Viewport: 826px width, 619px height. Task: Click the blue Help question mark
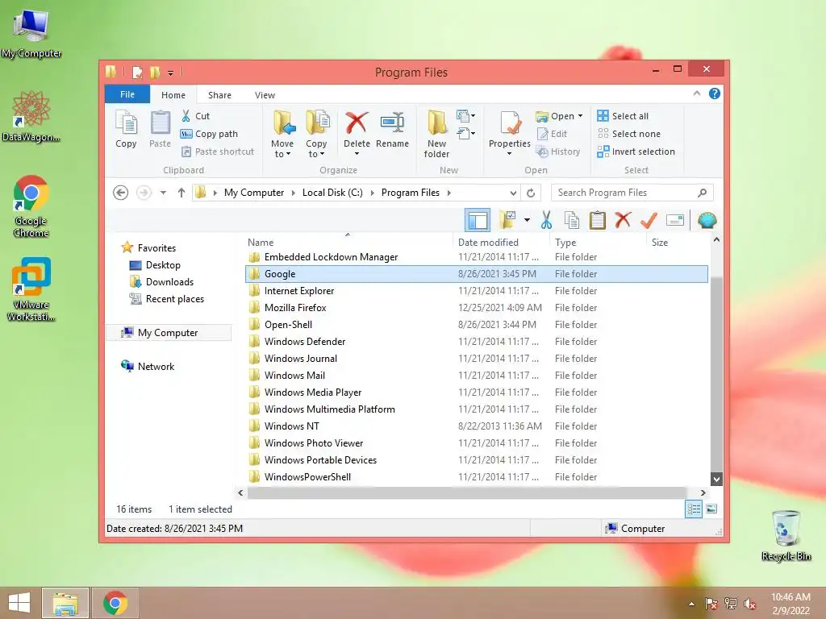pos(715,93)
